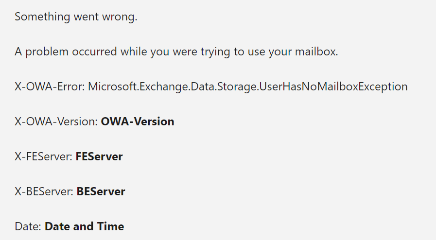Click the "X-OWA-Error:" label
Image resolution: width=436 pixels, height=240 pixels.
pos(50,87)
